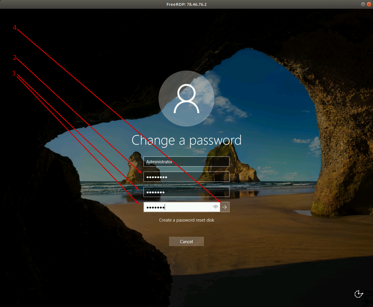Focus the Administrator username field
The width and height of the screenshot is (373, 307).
tap(186, 162)
